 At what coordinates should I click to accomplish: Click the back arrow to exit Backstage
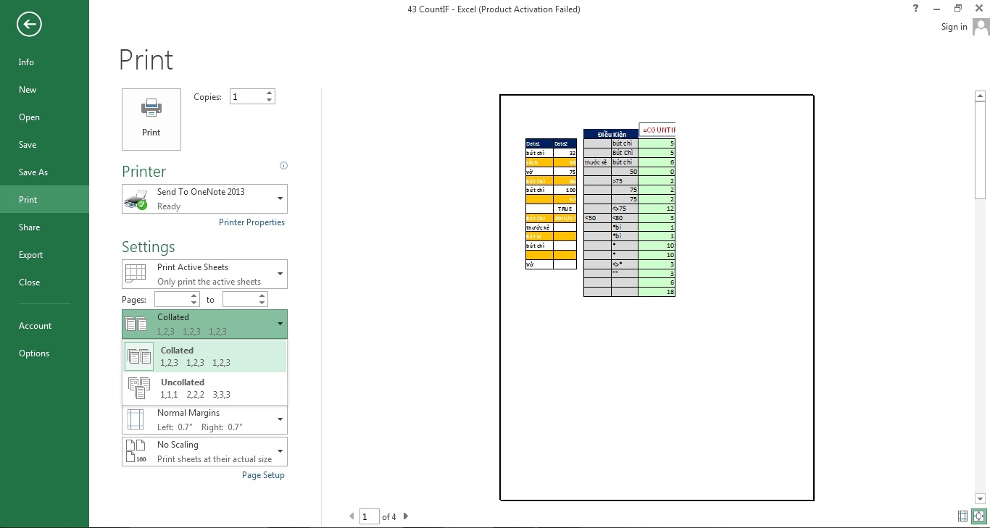[29, 25]
